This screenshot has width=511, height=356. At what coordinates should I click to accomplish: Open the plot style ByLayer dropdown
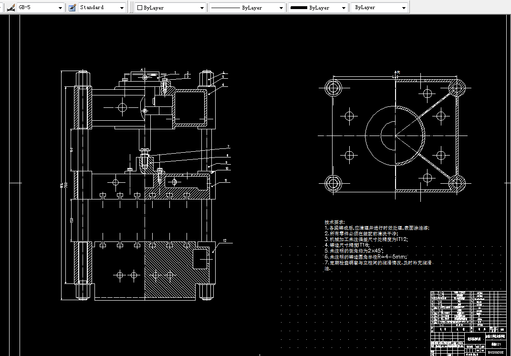pos(404,8)
